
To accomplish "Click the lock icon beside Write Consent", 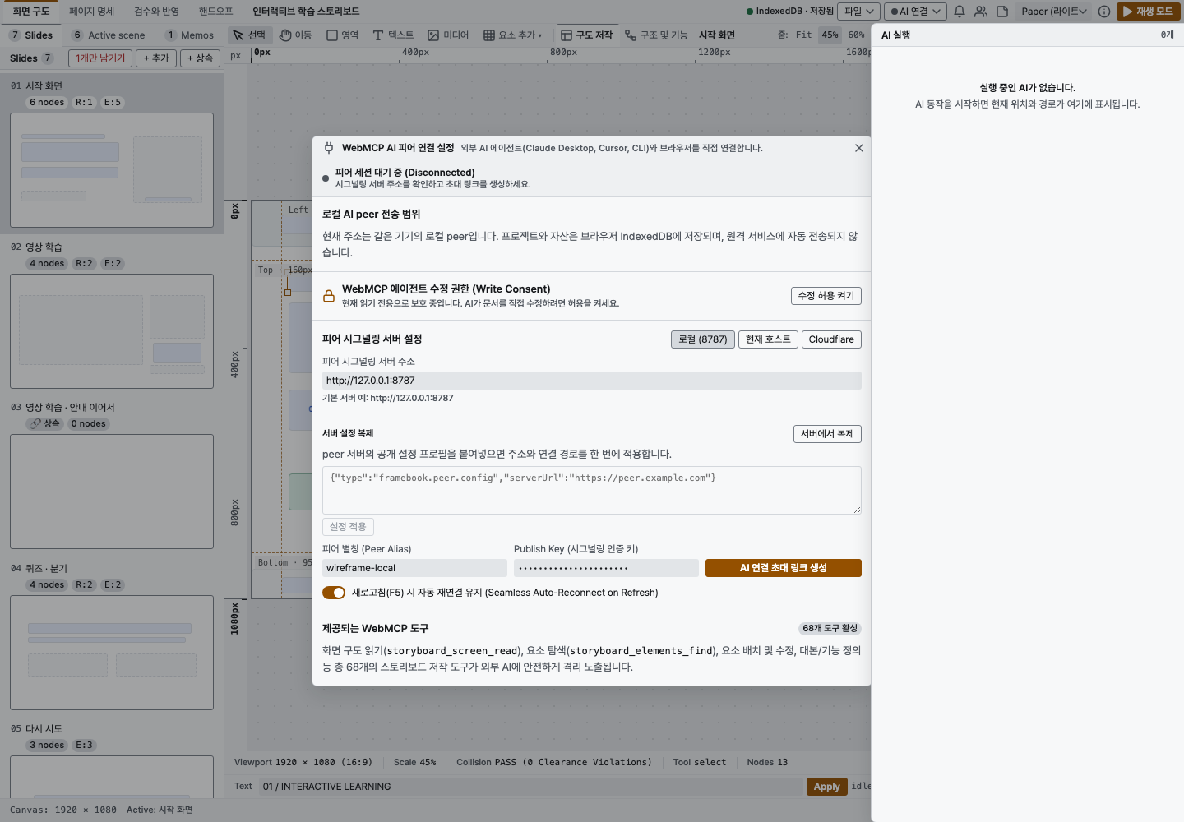I will pos(329,296).
